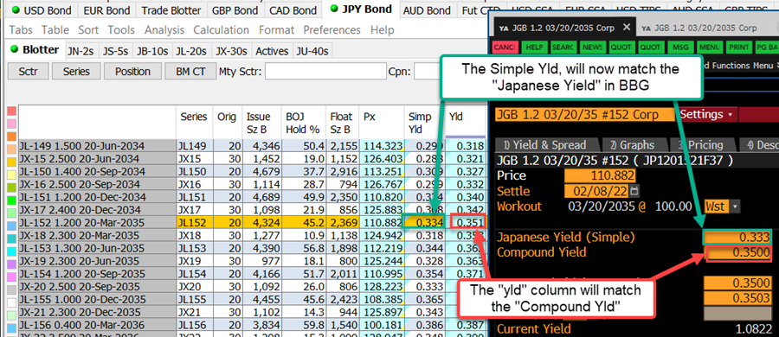
Task: Select the JN-2s sub-tab
Action: click(81, 51)
